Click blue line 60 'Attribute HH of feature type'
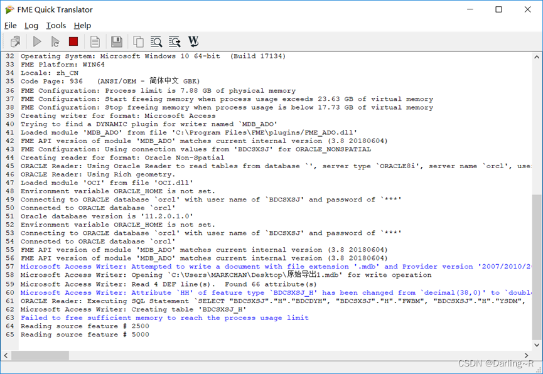543x374 pixels. click(x=276, y=292)
